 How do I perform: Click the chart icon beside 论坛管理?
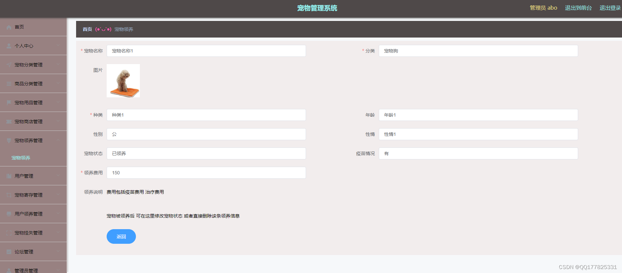click(x=9, y=252)
